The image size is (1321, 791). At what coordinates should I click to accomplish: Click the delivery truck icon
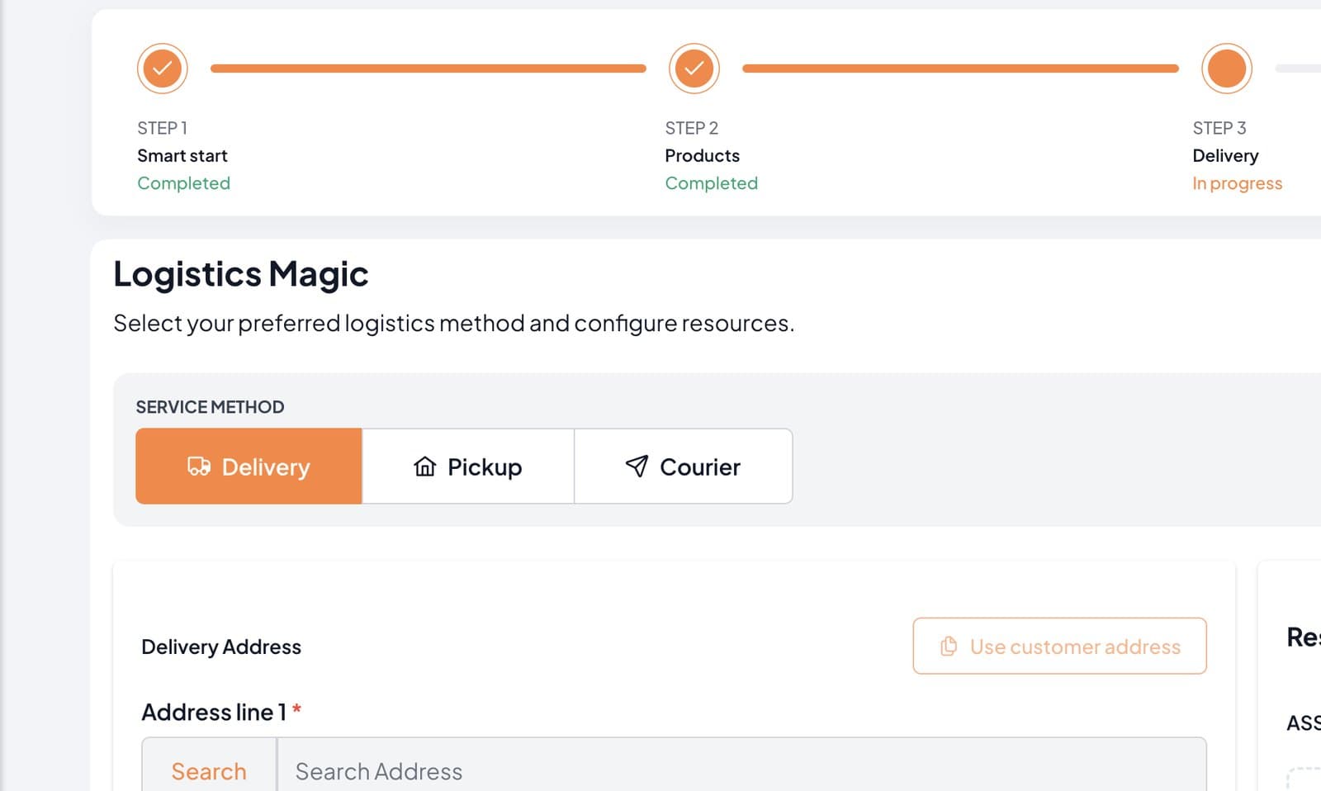[x=199, y=467]
